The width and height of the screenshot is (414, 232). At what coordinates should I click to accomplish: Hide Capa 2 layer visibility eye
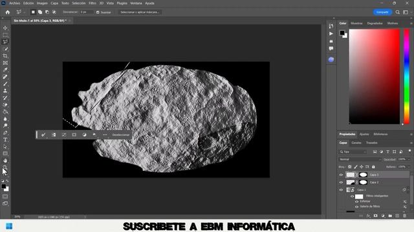click(x=341, y=182)
